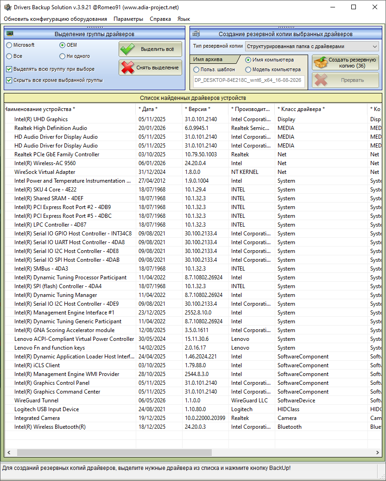Click the application icon in title bar

coord(7,7)
